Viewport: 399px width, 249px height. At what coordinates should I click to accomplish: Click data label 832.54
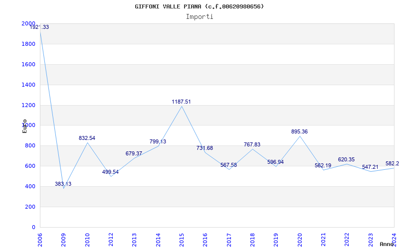tap(87, 138)
